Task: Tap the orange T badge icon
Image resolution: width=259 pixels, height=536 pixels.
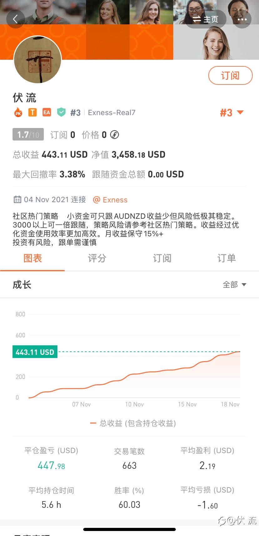Action: [x=33, y=112]
